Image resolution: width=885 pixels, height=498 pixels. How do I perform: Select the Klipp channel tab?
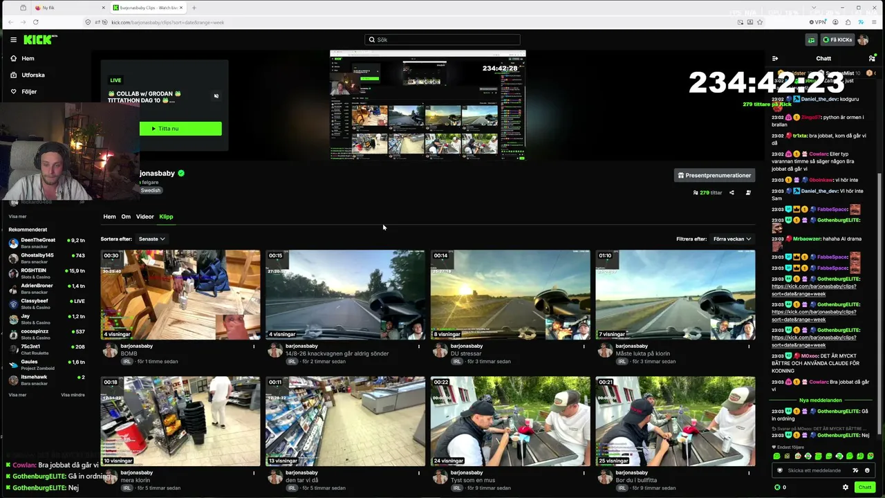(x=166, y=216)
